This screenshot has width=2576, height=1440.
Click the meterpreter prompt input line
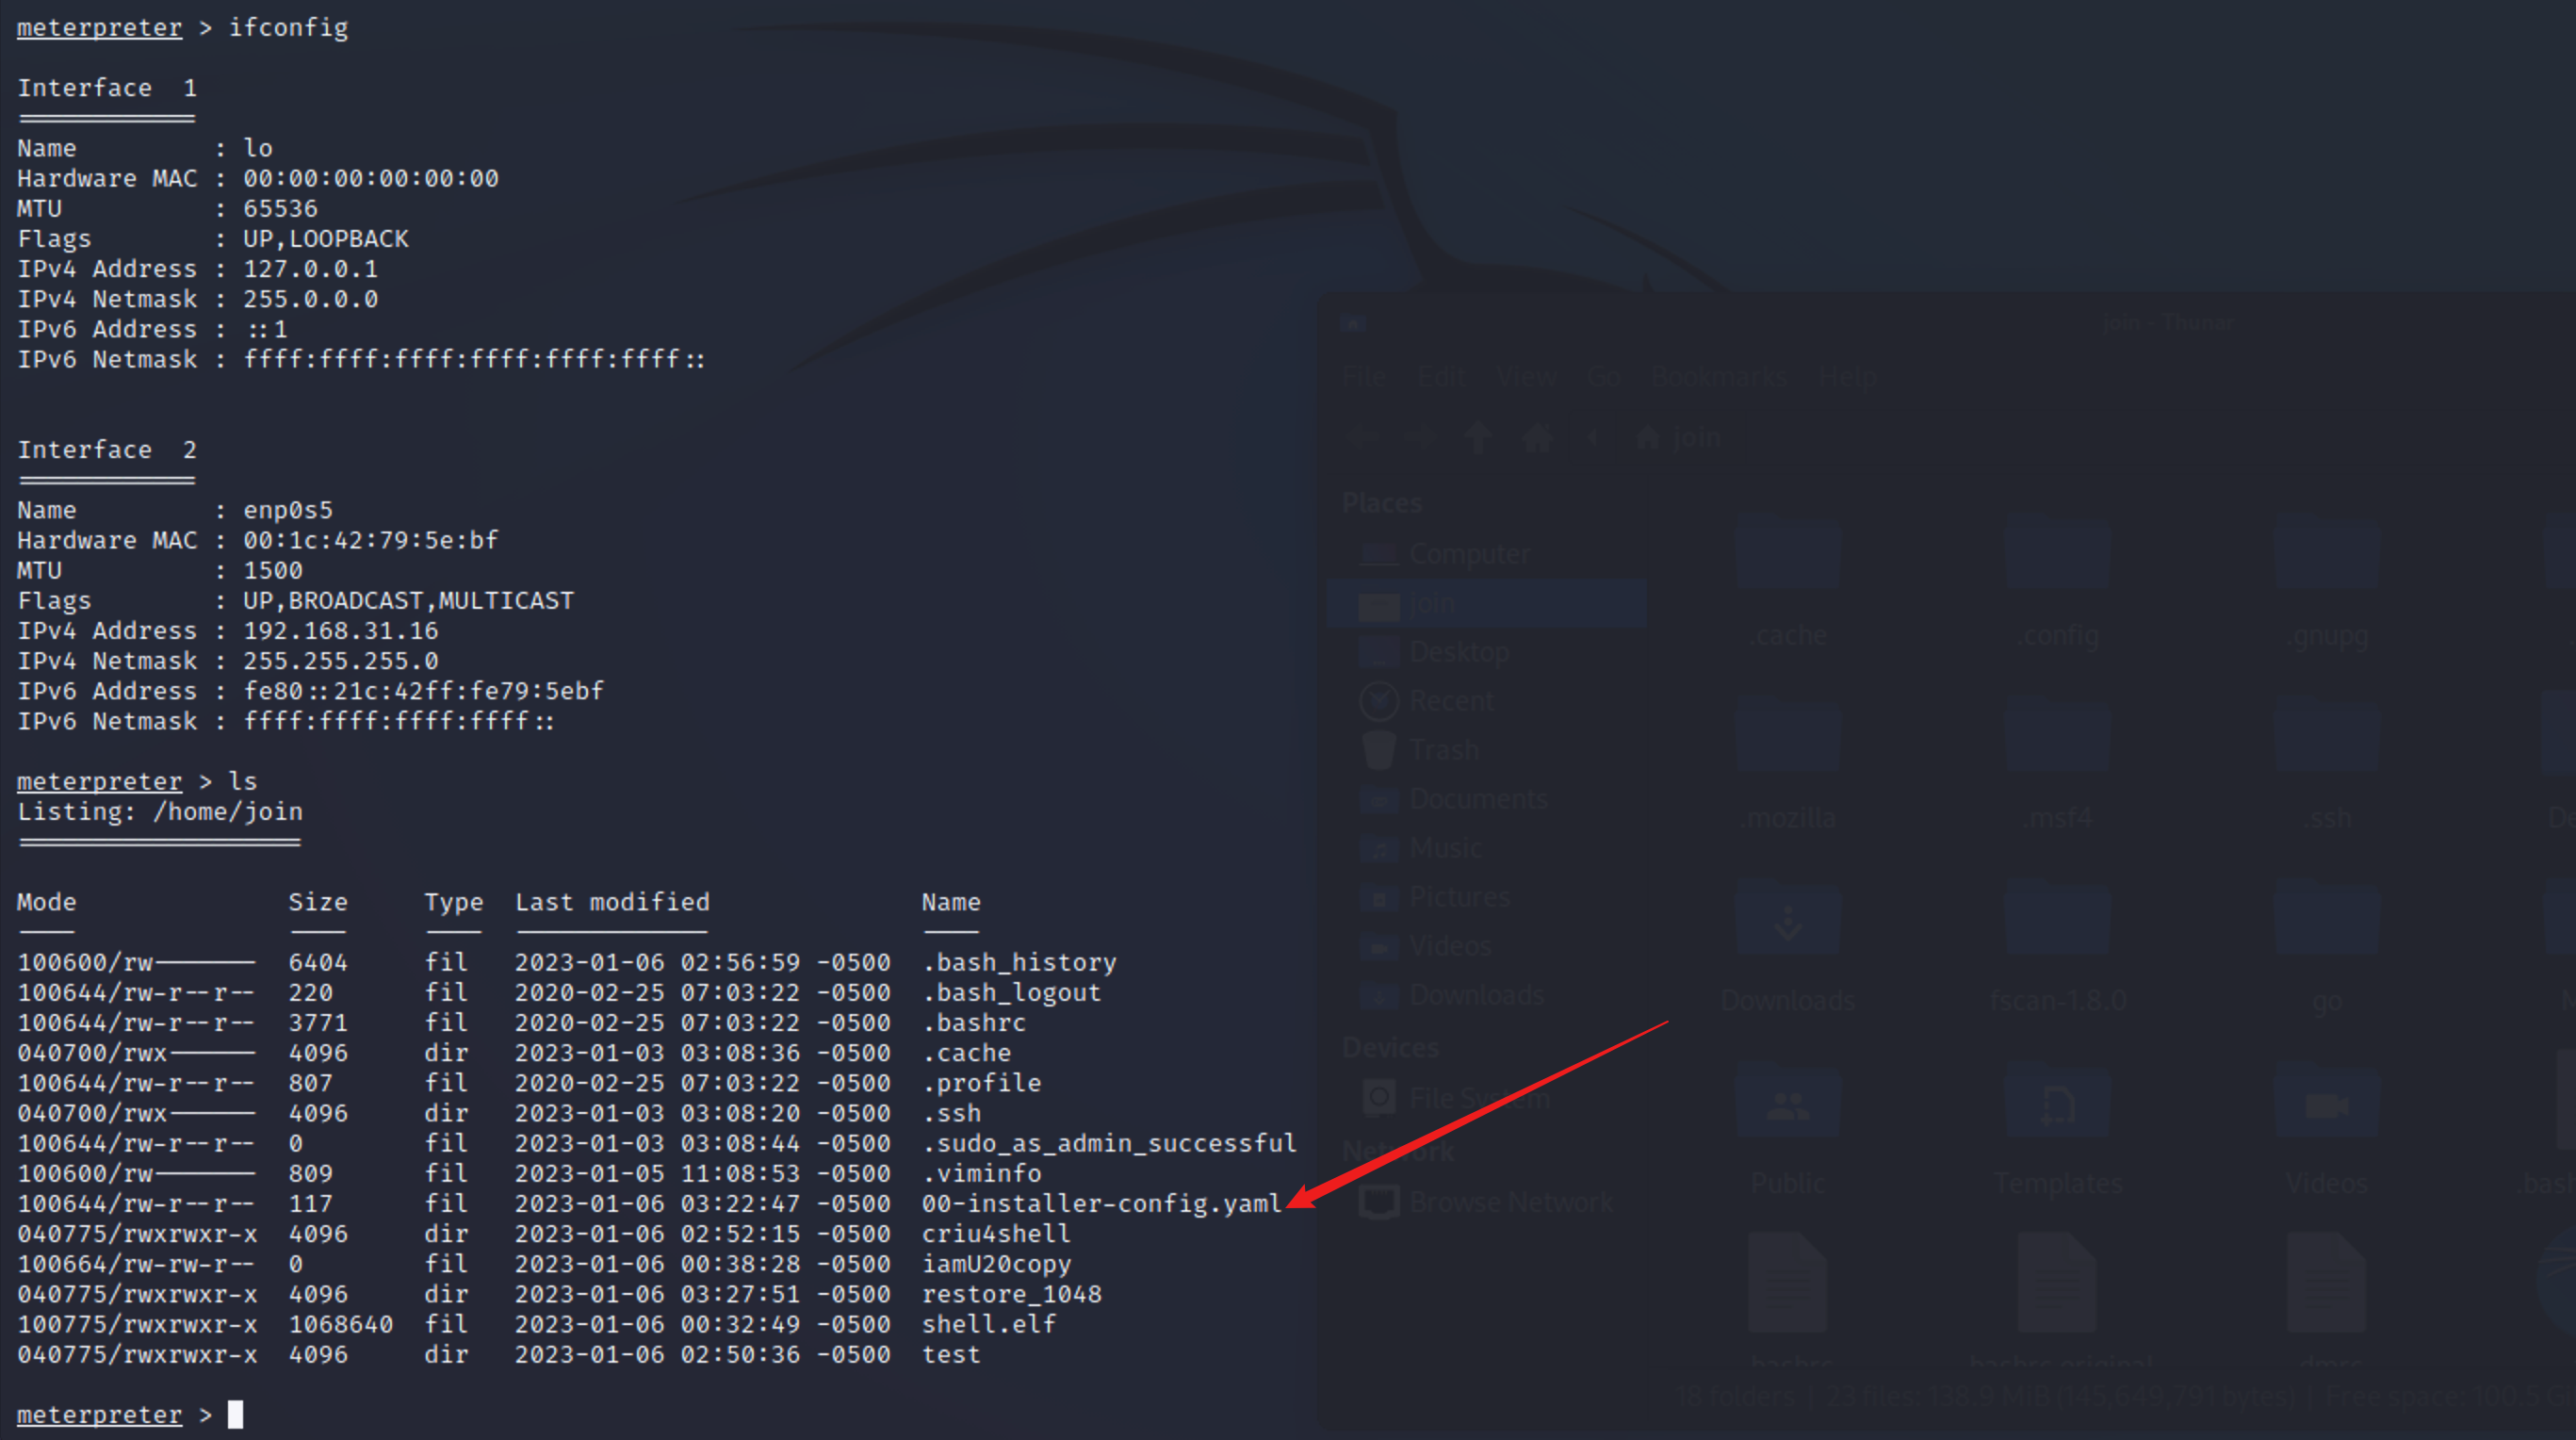(235, 1414)
